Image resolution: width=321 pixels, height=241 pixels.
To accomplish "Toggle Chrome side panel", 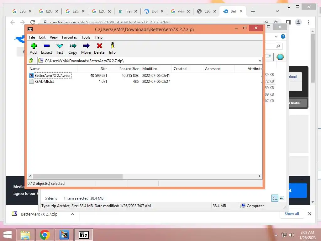I will pos(288,22).
